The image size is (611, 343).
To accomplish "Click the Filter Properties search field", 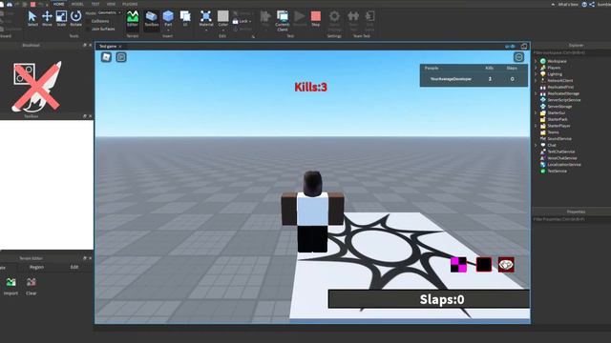I will [x=571, y=219].
